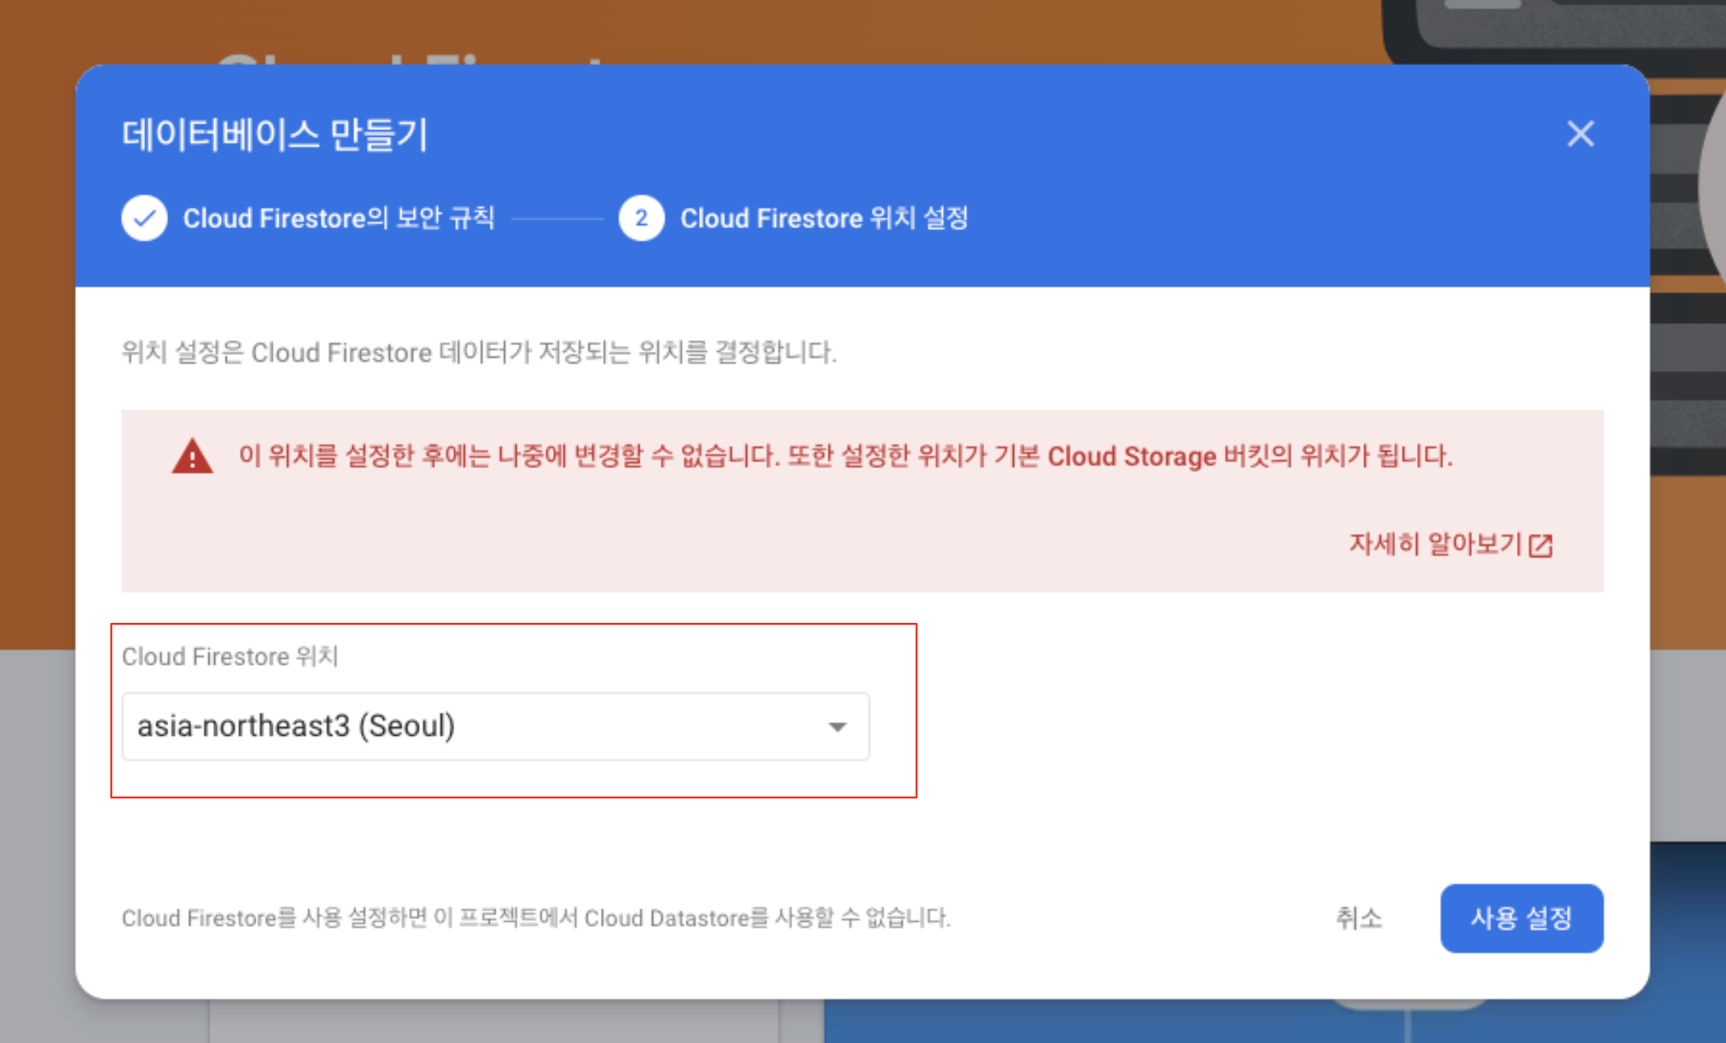This screenshot has height=1043, width=1726.
Task: Open the 자세히 알아보기 link
Action: 1434,545
